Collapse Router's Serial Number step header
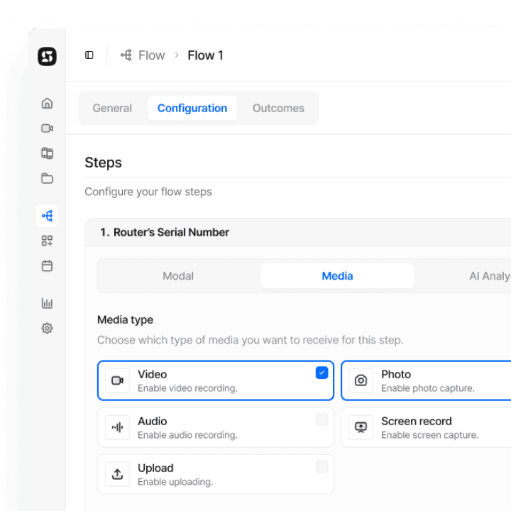Image resolution: width=511 pixels, height=511 pixels. click(x=298, y=232)
